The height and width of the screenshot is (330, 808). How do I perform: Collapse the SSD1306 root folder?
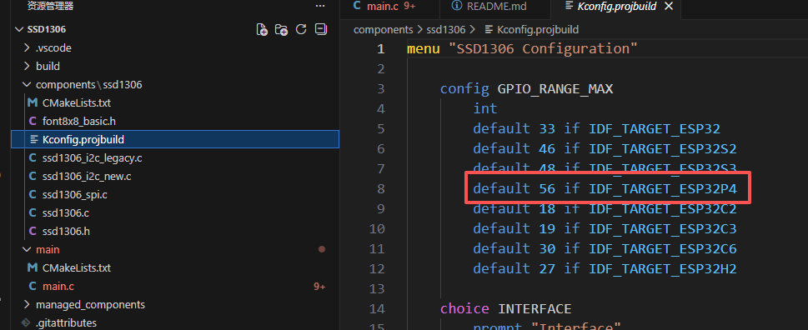(x=19, y=29)
